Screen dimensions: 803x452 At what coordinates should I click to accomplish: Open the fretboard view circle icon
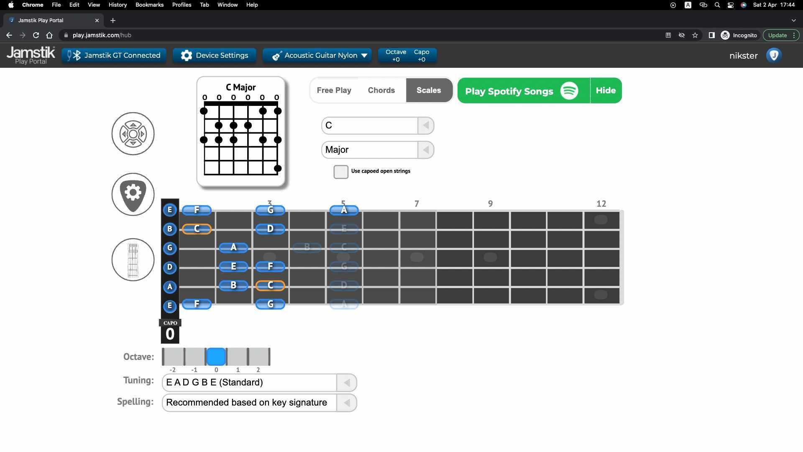133,260
